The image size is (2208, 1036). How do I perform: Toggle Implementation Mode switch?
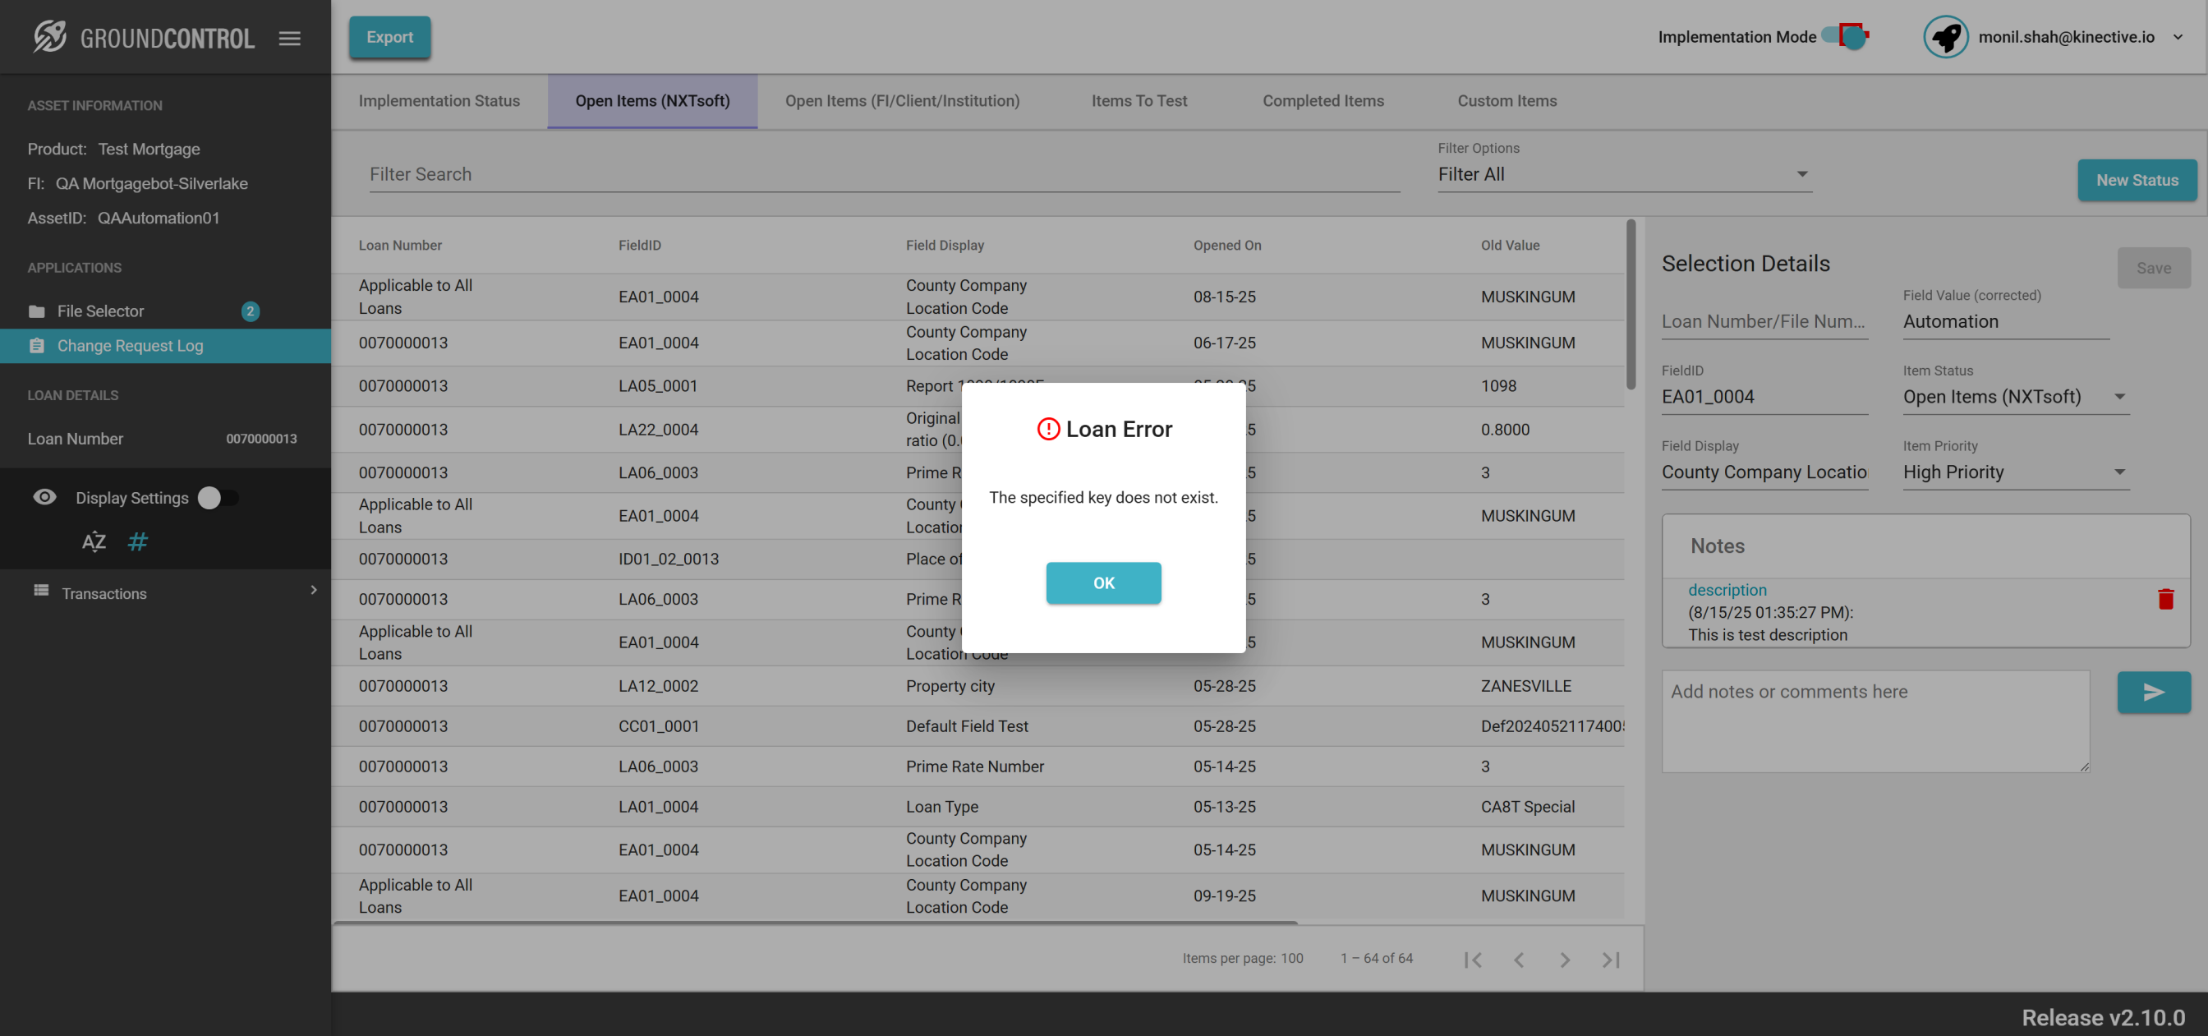(1846, 36)
